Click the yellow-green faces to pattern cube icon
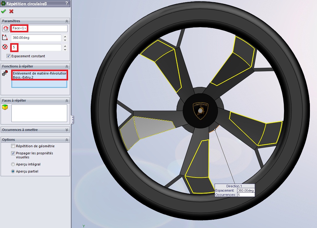317x228 pixels. [5, 107]
